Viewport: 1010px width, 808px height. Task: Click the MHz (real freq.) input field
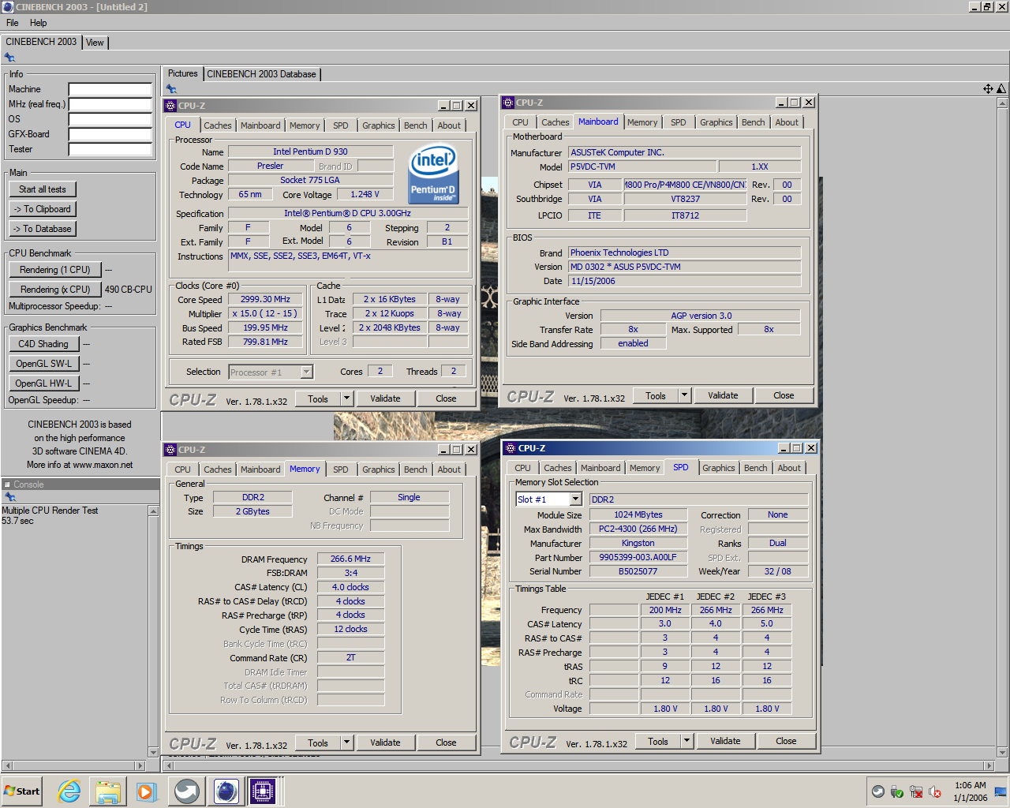click(x=110, y=104)
